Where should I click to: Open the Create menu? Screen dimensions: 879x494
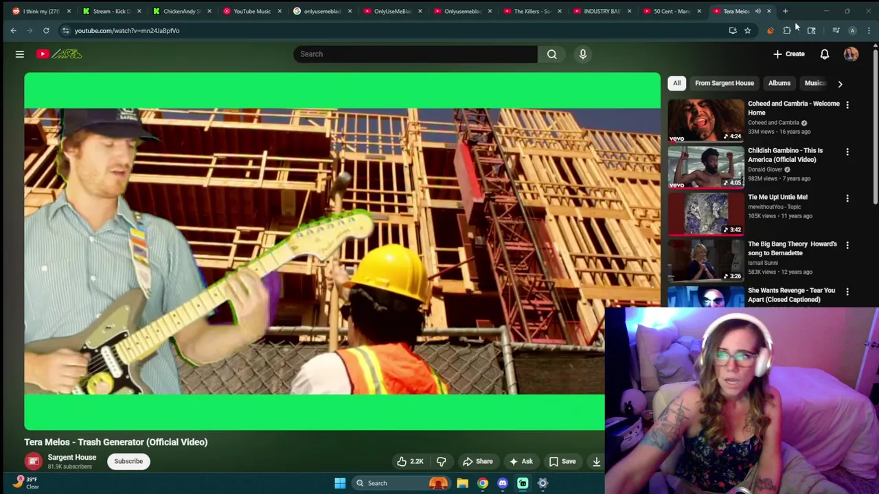point(788,54)
